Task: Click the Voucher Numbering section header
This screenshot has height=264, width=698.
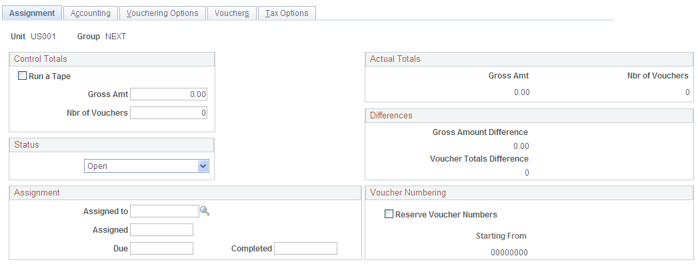Action: pos(529,193)
